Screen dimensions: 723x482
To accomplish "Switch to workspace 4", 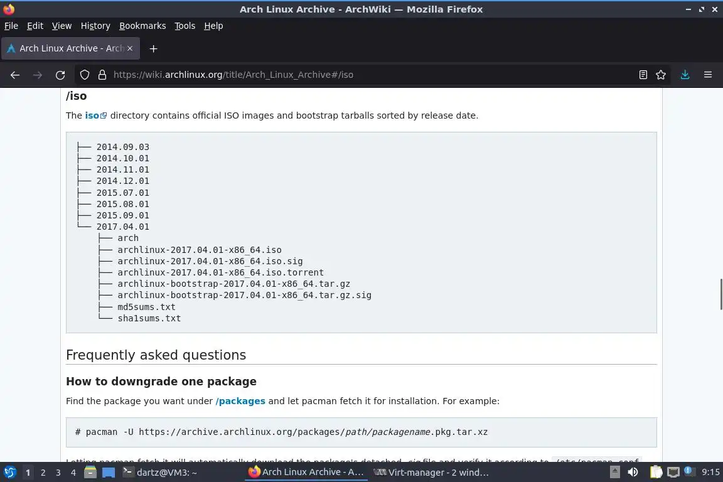I will point(73,473).
